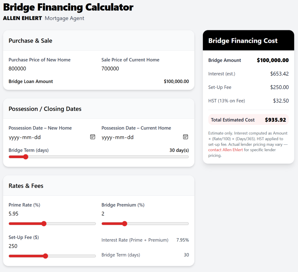Click the Allen Ehlert name under the title

pos(22,18)
